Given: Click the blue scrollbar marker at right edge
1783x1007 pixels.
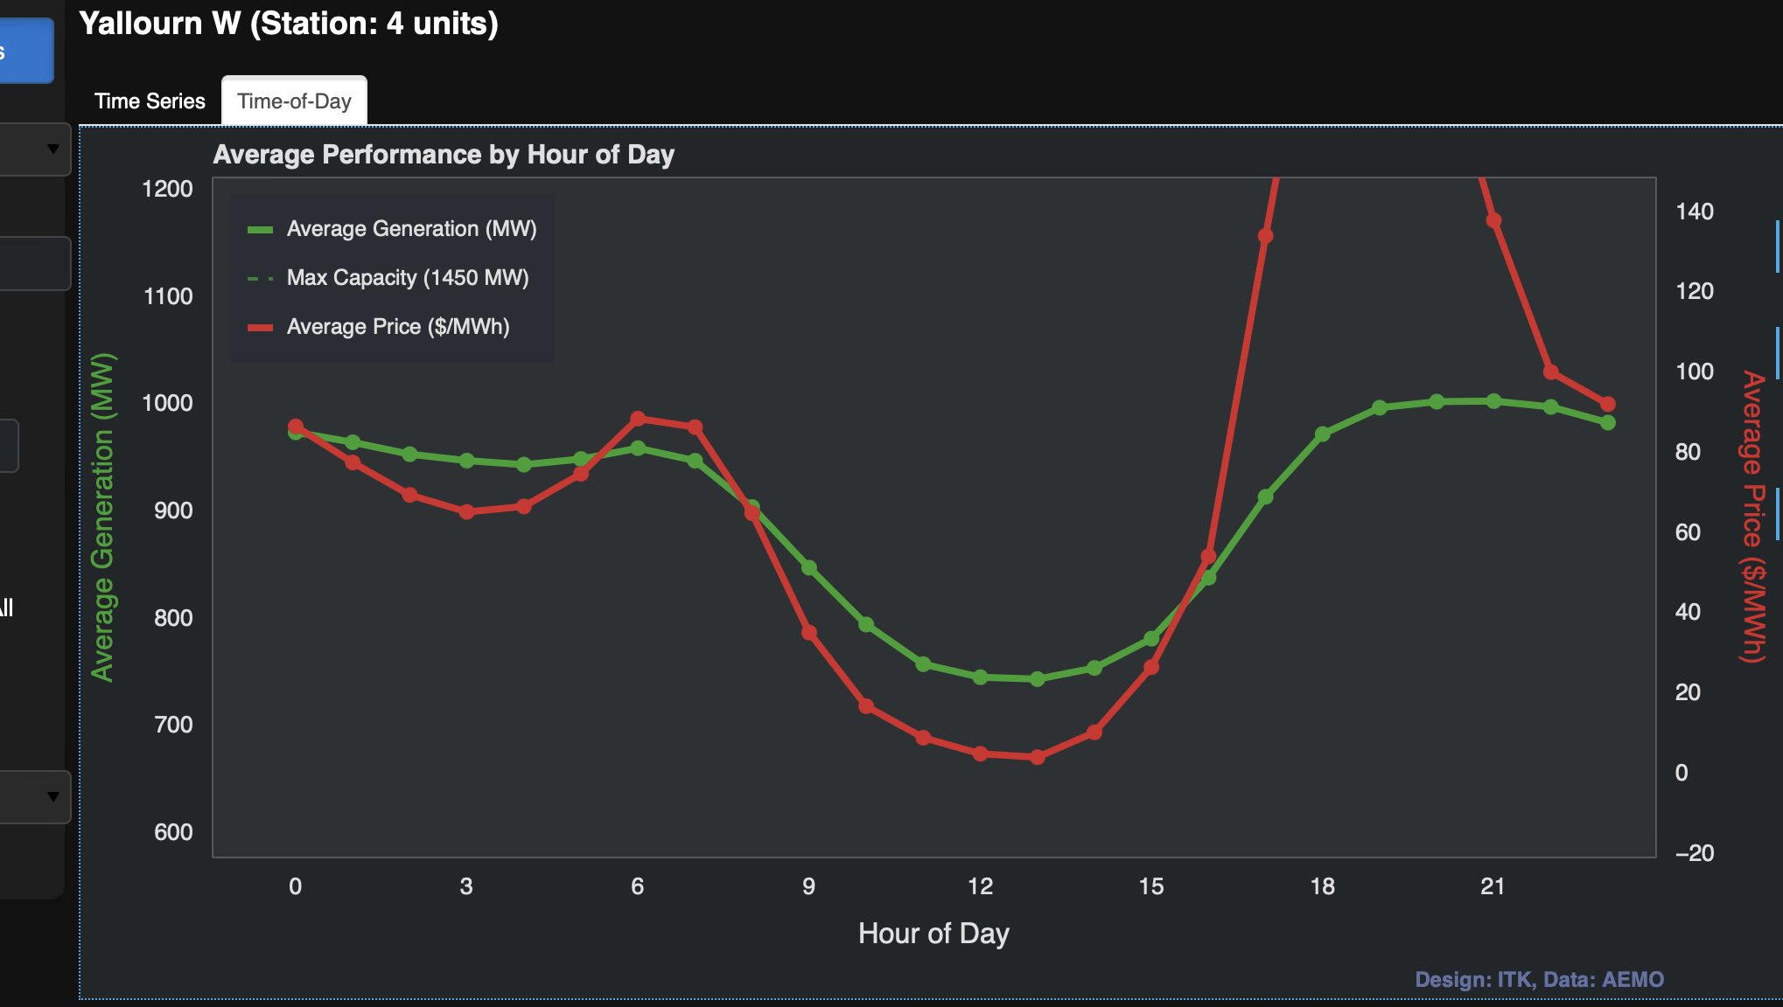Looking at the screenshot, I should 1778,247.
